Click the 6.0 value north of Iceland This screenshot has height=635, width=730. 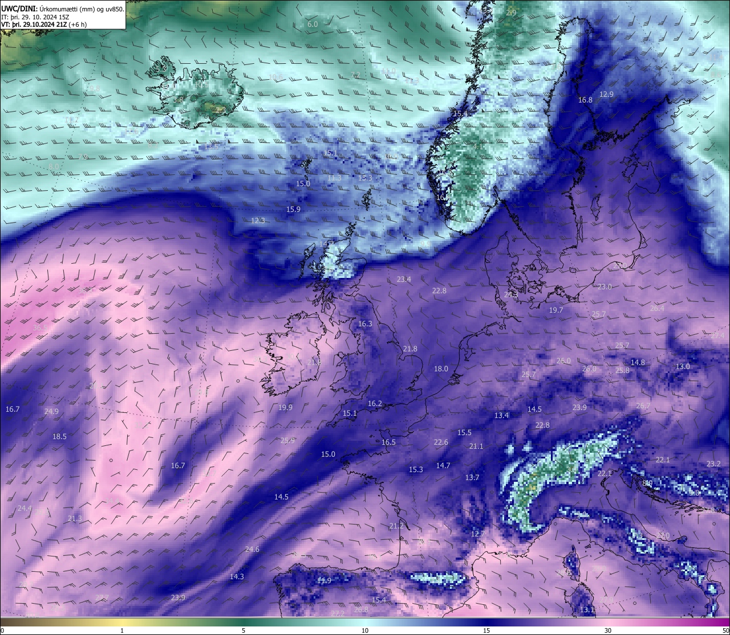point(313,24)
